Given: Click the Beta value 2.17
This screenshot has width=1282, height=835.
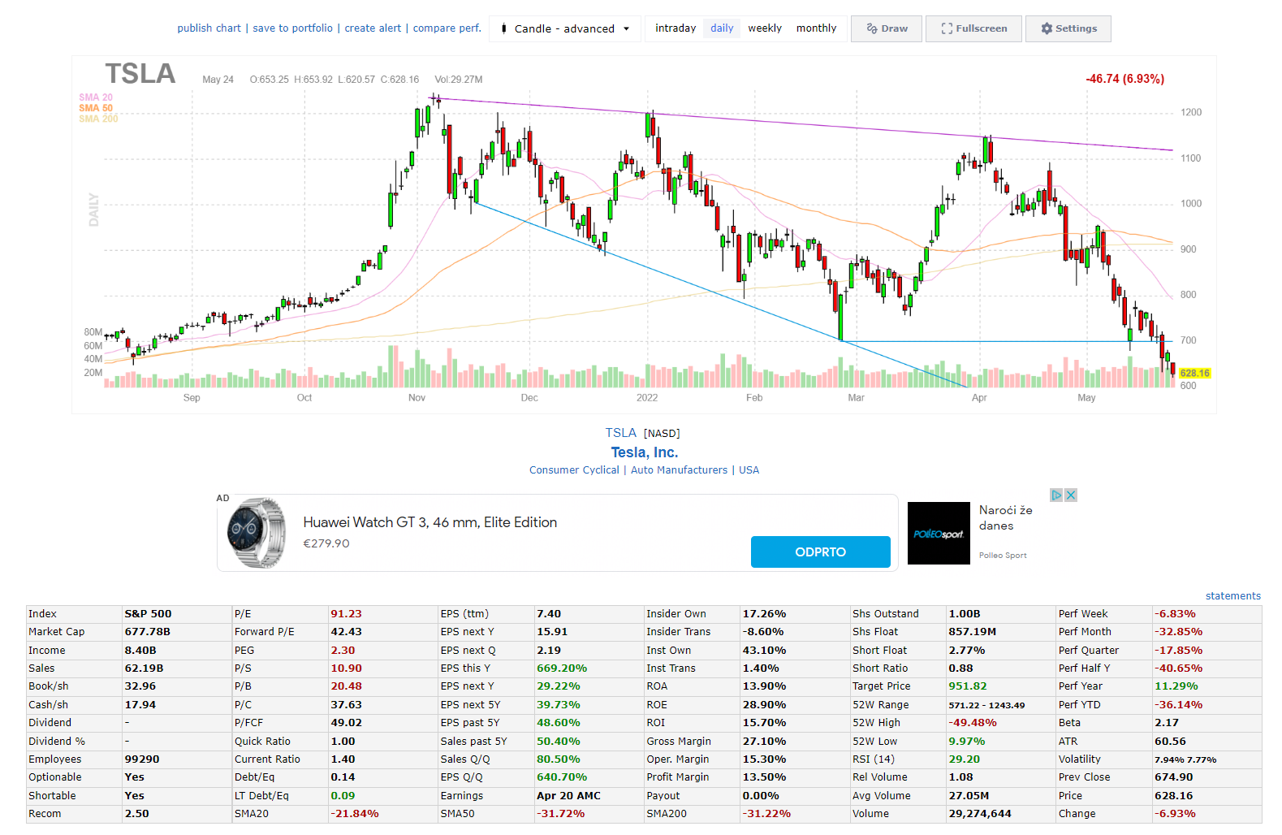Looking at the screenshot, I should tap(1167, 723).
